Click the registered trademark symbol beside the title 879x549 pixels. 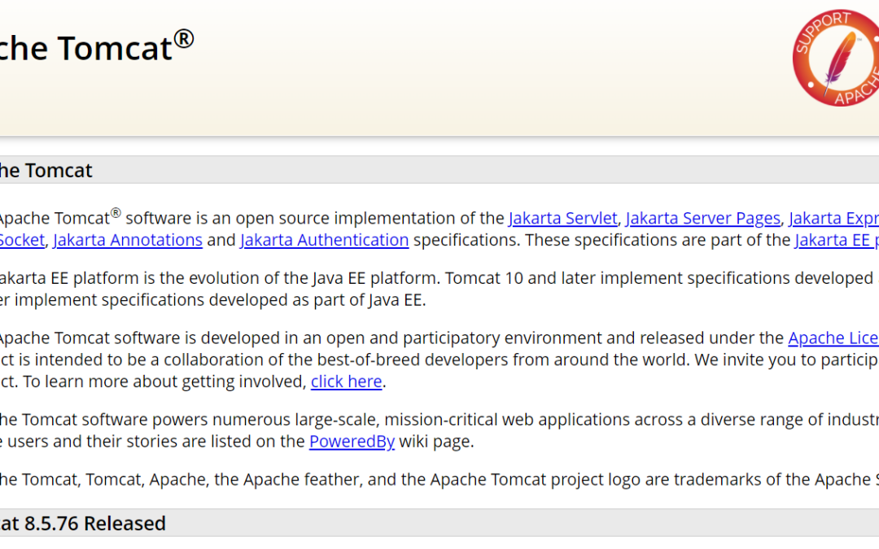[x=184, y=38]
